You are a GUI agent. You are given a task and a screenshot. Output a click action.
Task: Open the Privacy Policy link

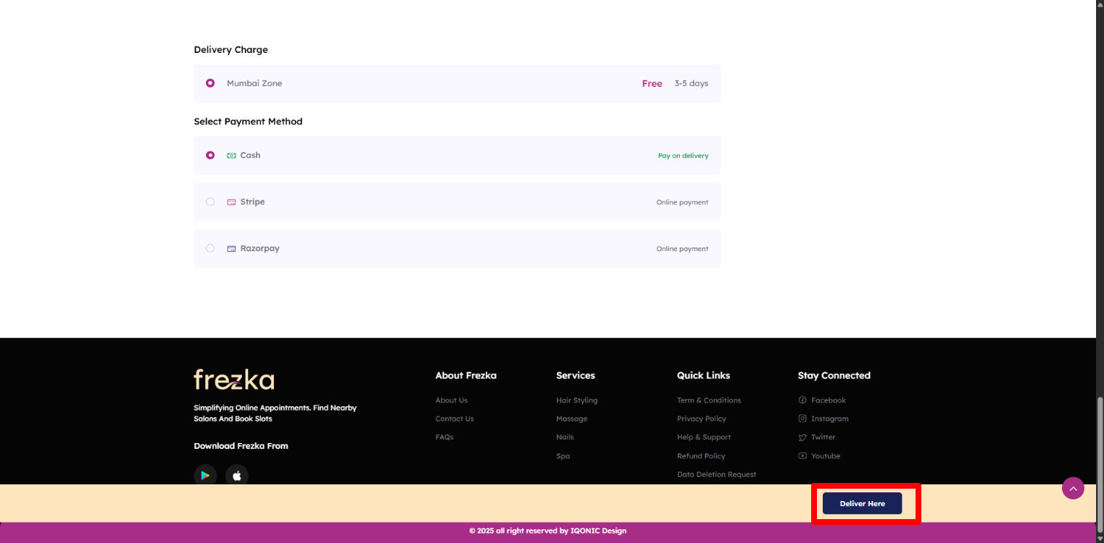coord(701,418)
